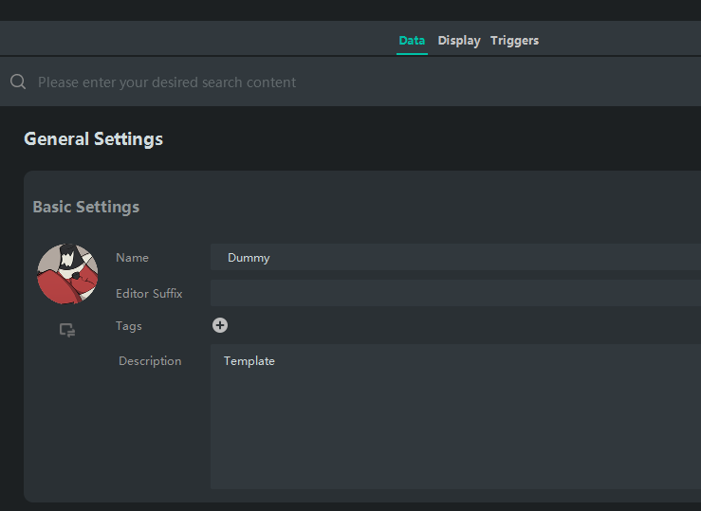
Task: Click the Tags label
Action: pyautogui.click(x=128, y=326)
